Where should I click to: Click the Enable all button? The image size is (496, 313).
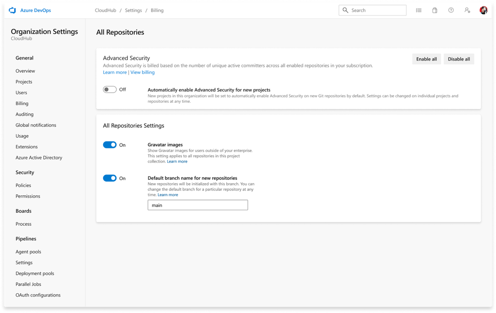point(426,59)
